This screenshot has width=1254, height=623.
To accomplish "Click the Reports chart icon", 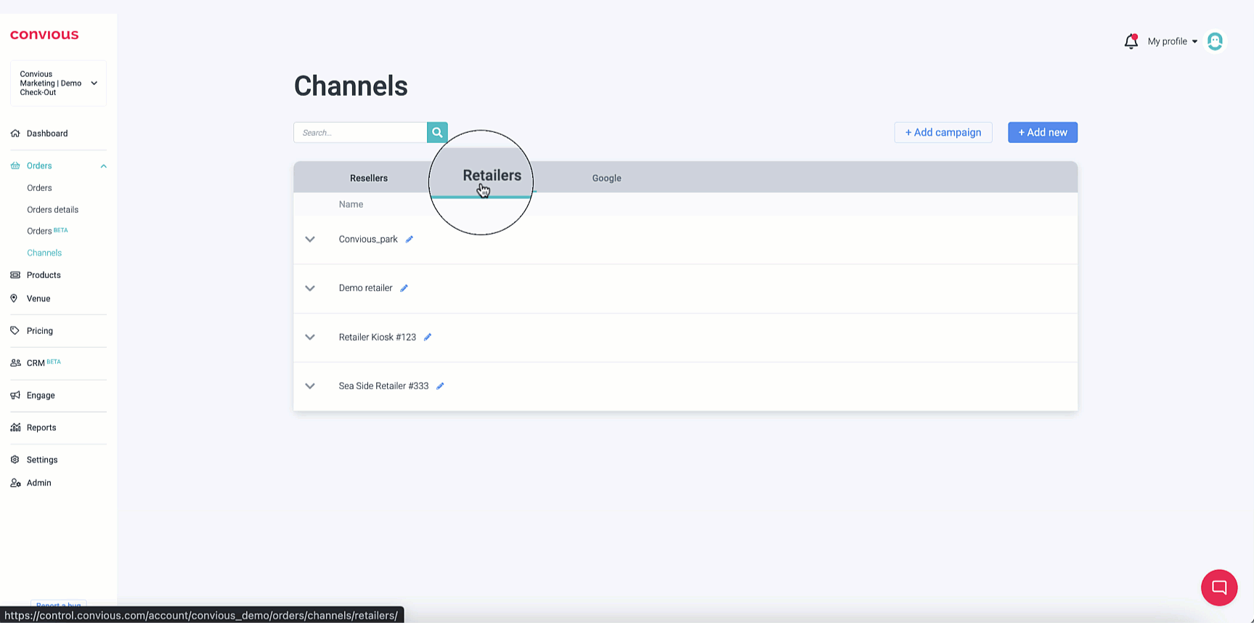I will (15, 428).
